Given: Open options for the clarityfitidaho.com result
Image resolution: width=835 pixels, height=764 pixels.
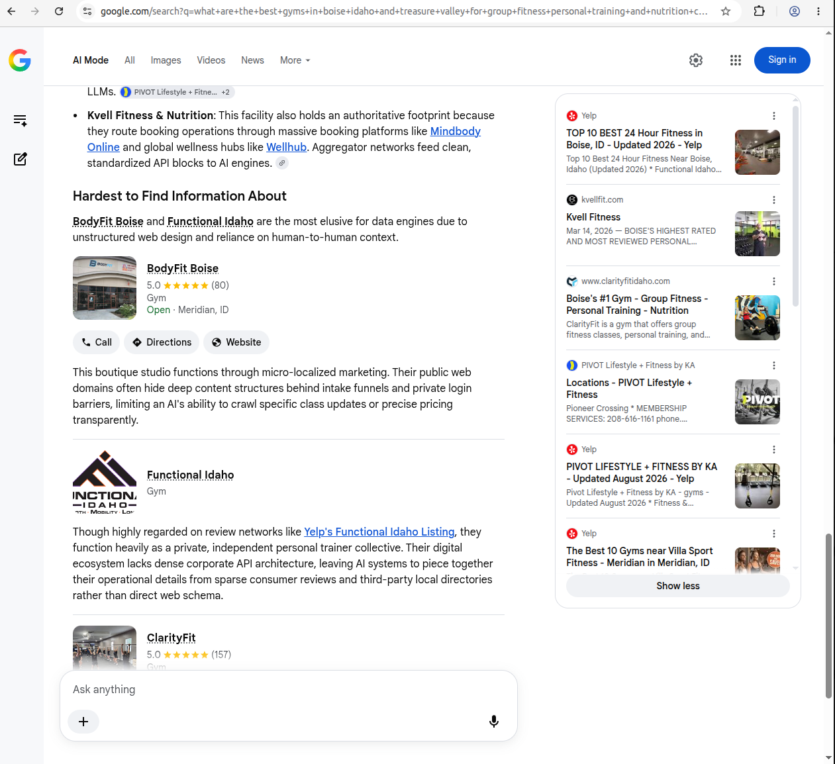Looking at the screenshot, I should coord(773,281).
